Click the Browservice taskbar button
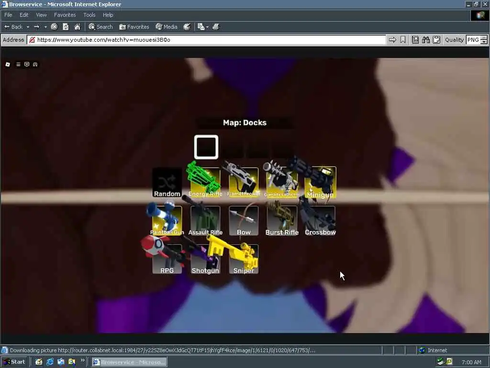This screenshot has width=490, height=368. (x=129, y=362)
